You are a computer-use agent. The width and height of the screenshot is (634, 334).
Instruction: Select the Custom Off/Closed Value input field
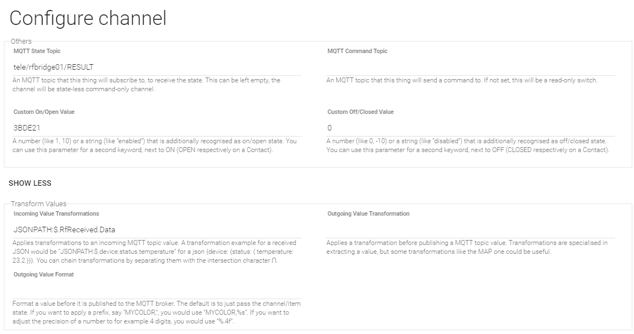coord(470,128)
